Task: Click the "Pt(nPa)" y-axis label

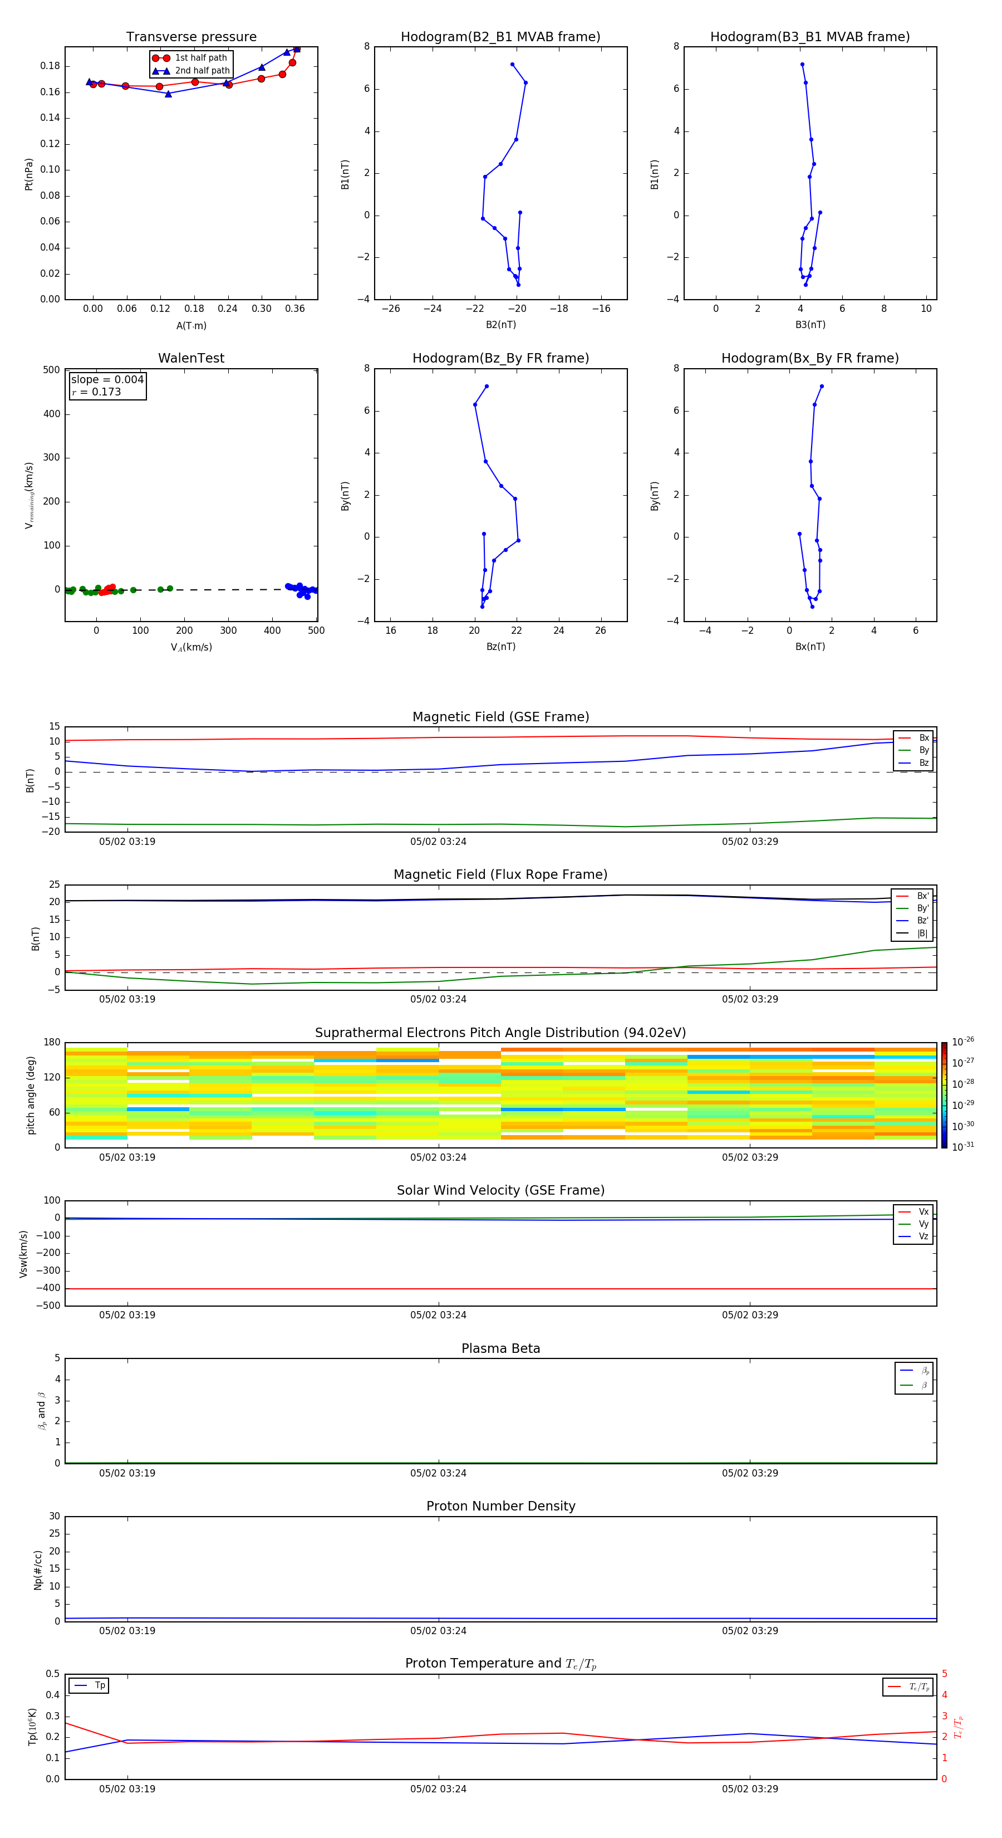Action: tap(30, 173)
